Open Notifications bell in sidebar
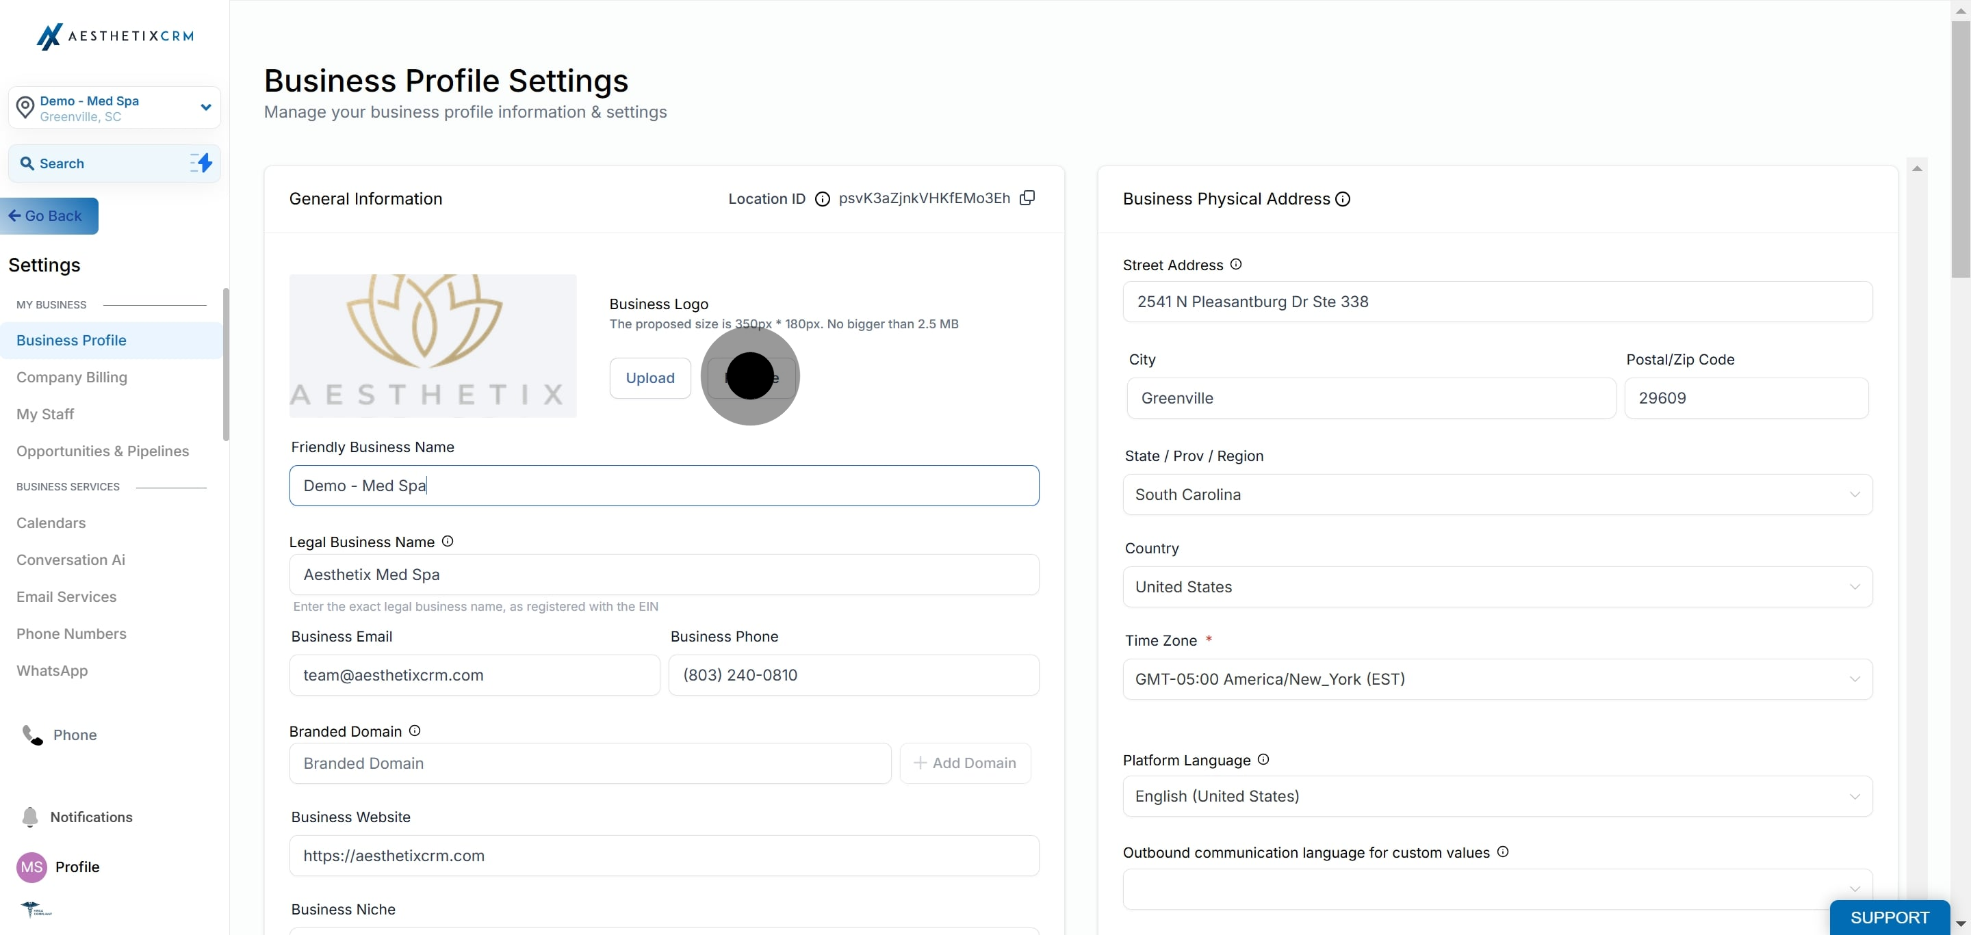Screen dimensions: 1971x935 click(31, 817)
